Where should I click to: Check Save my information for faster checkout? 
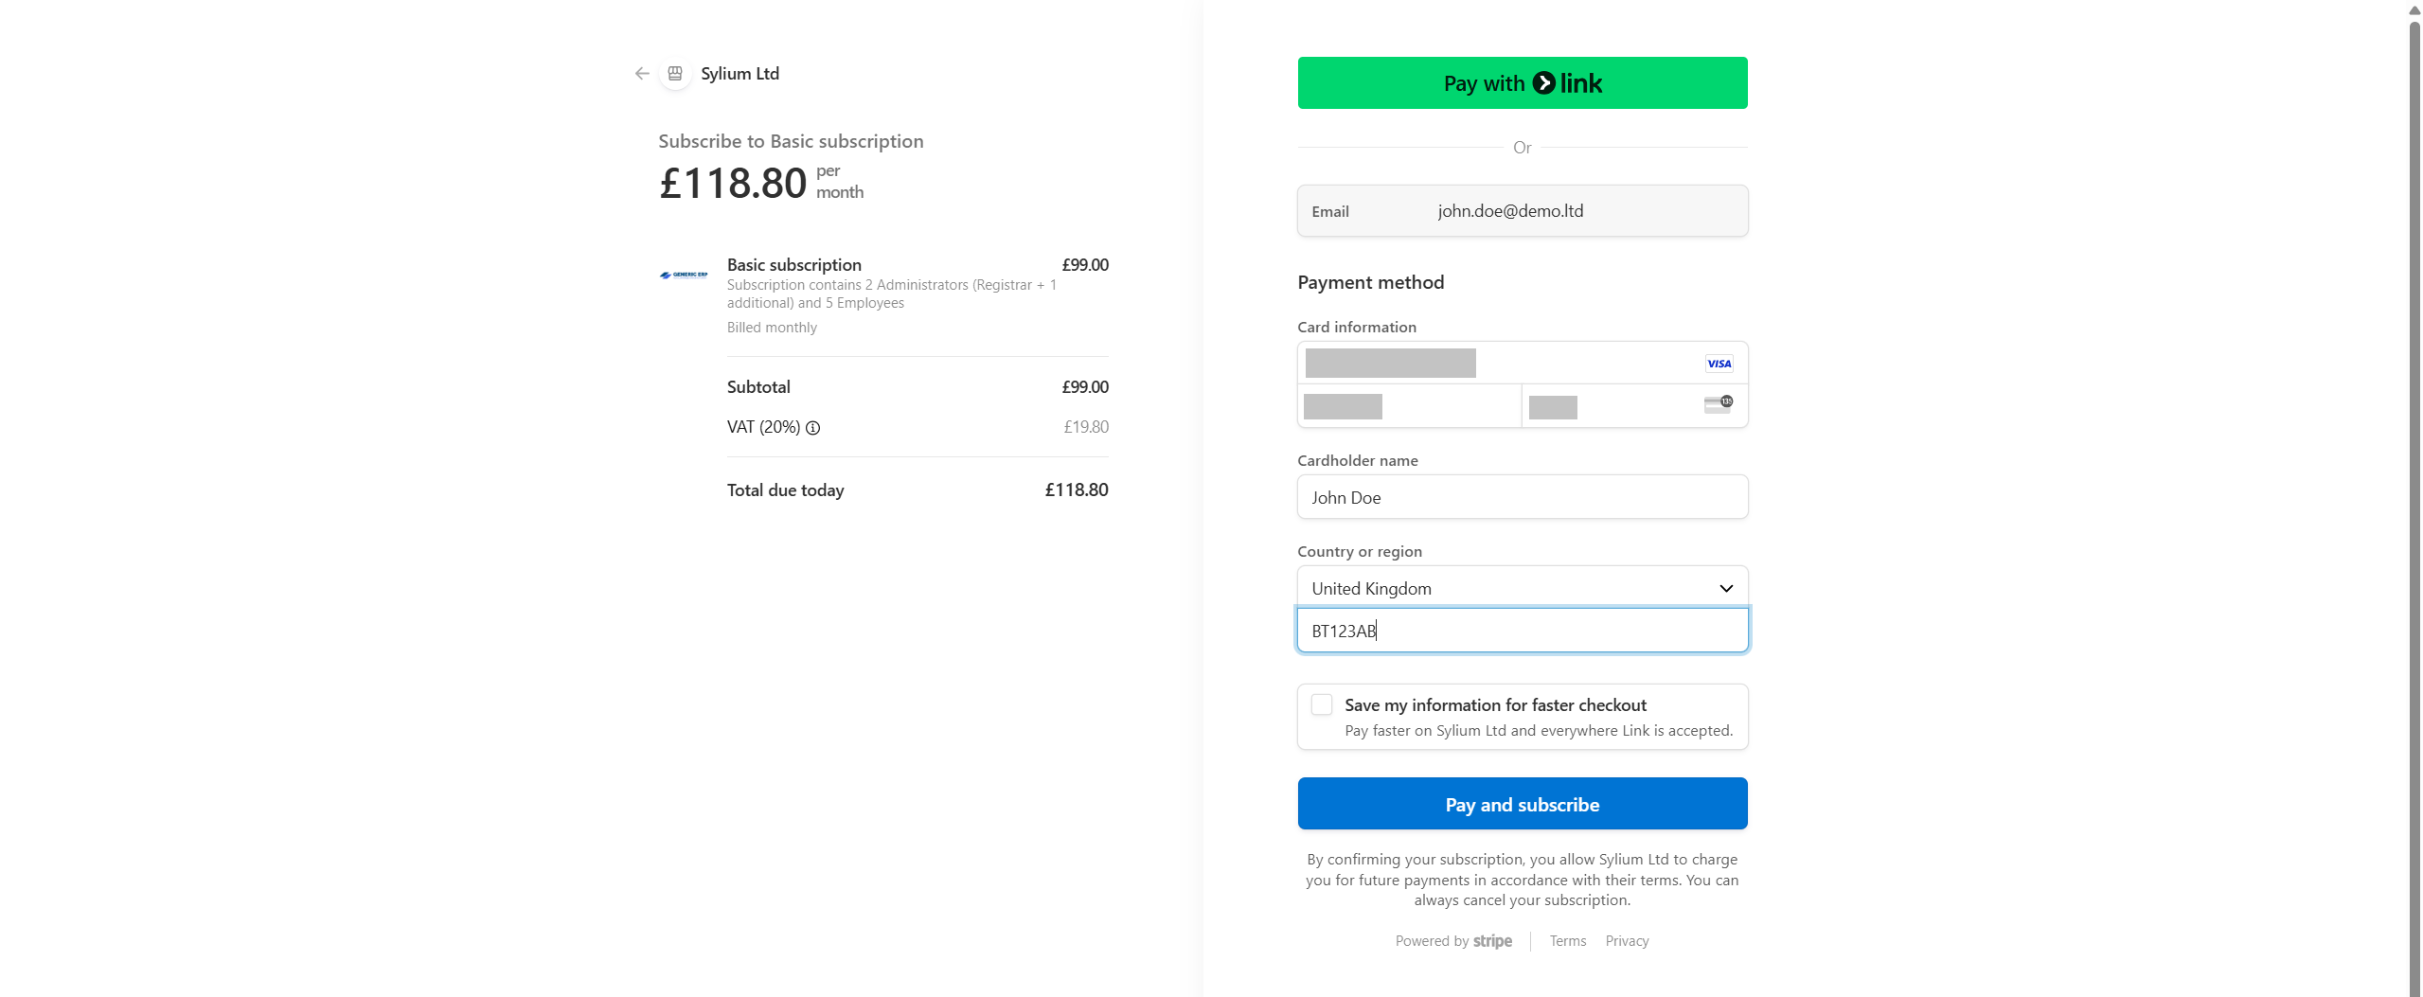click(1322, 705)
